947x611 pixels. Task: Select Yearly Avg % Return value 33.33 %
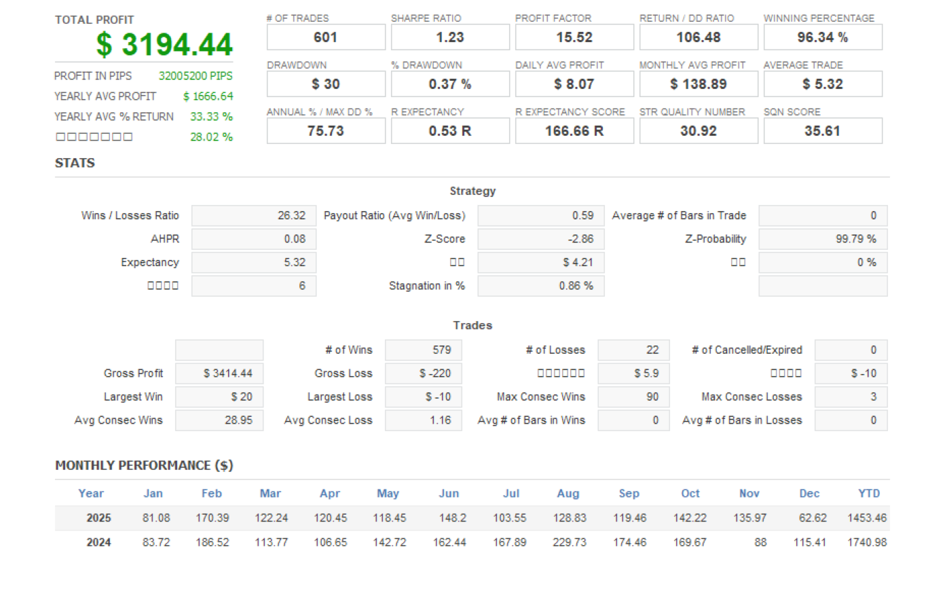click(x=211, y=117)
